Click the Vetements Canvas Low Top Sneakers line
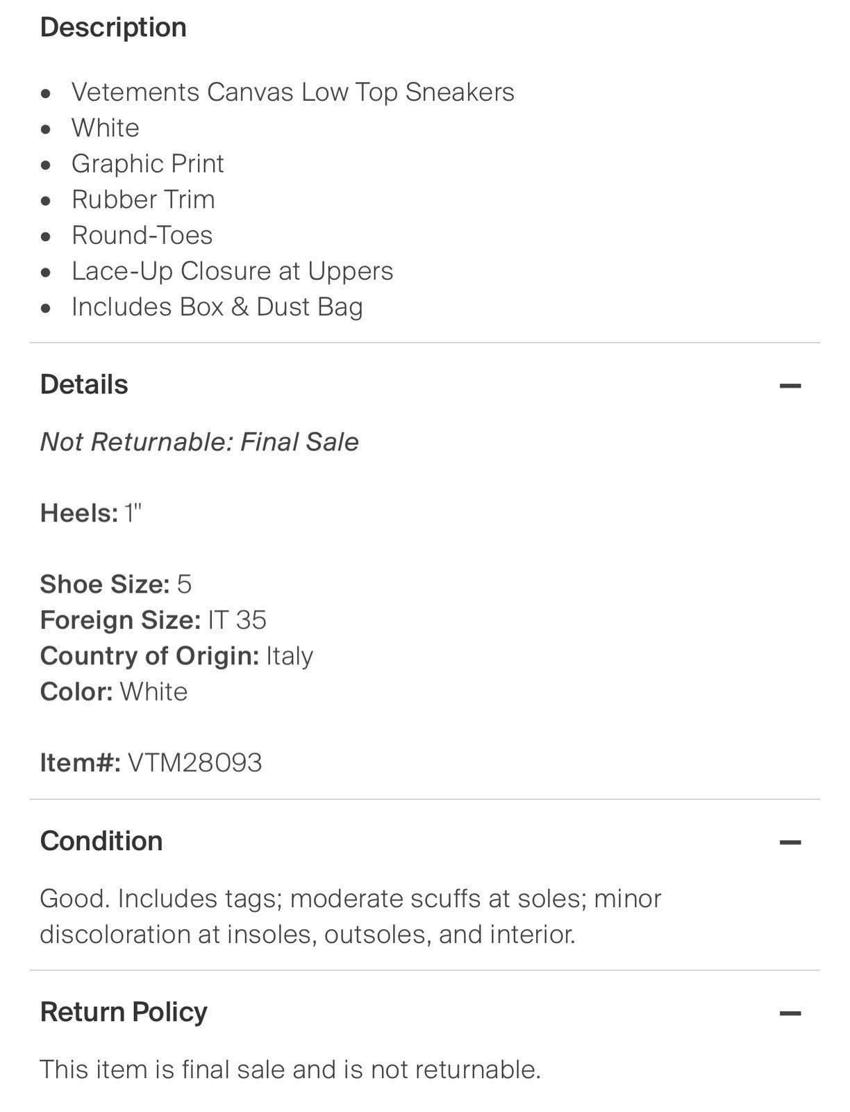 pyautogui.click(x=292, y=92)
